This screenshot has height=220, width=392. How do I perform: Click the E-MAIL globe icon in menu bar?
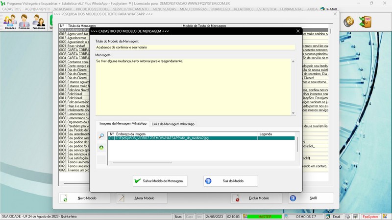click(322, 9)
